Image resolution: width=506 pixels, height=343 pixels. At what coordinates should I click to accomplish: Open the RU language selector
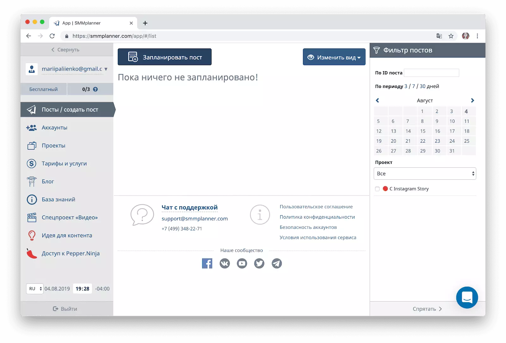[x=35, y=289]
